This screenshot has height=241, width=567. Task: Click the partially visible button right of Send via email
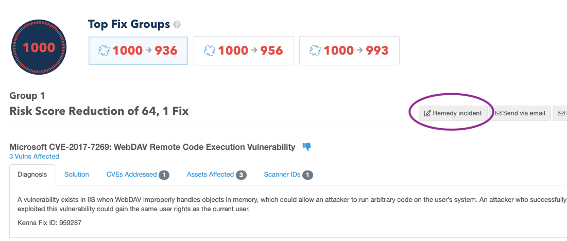(x=560, y=113)
